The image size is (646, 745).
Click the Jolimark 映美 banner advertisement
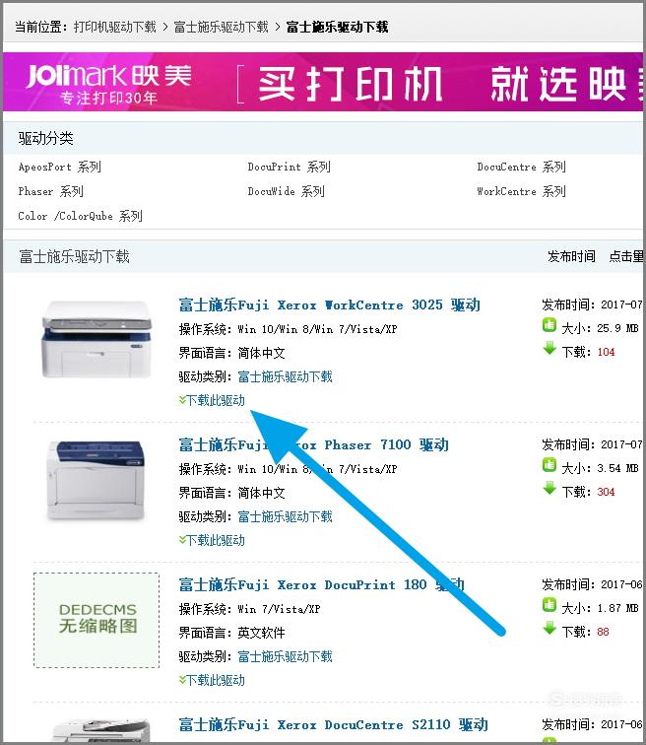click(323, 82)
